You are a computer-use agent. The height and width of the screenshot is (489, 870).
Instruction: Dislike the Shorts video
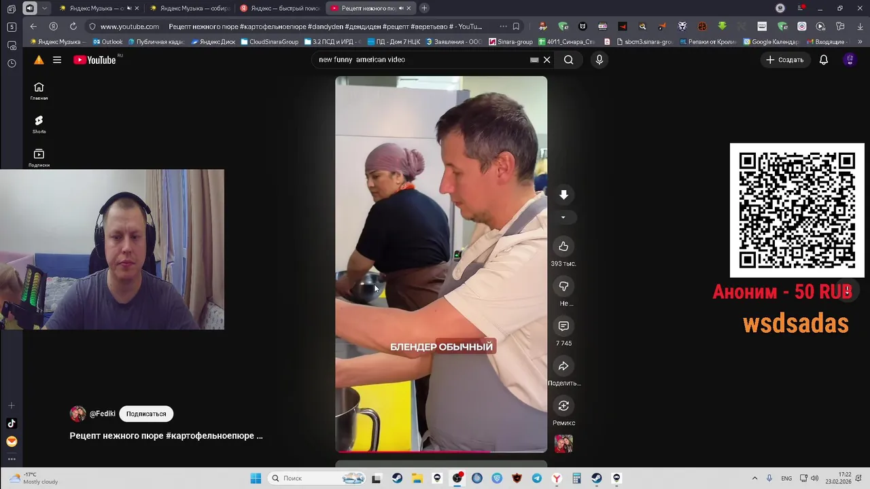563,287
